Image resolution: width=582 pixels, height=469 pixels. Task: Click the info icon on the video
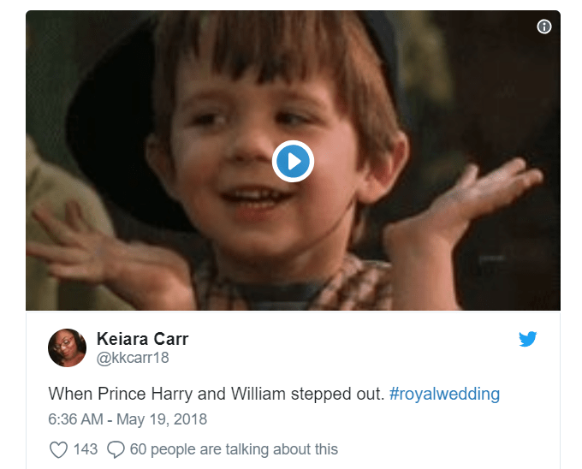[543, 27]
